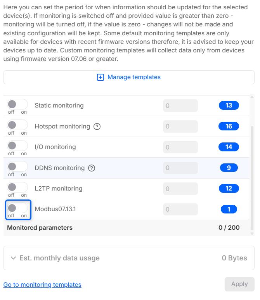Click the plus icon in Manage templates
260x300 pixels.
[x=101, y=77]
